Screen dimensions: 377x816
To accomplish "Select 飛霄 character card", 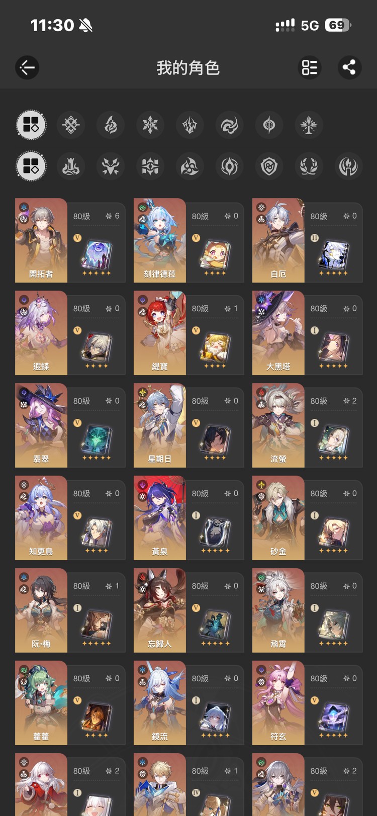I will click(x=308, y=610).
